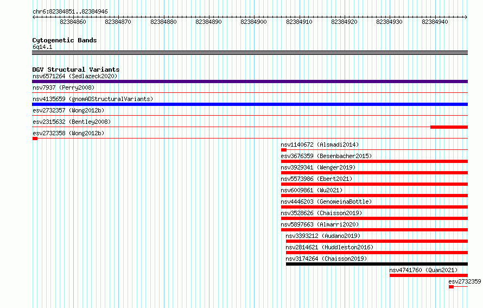Click ruler position 82384940
The height and width of the screenshot is (308, 483).
(435, 22)
